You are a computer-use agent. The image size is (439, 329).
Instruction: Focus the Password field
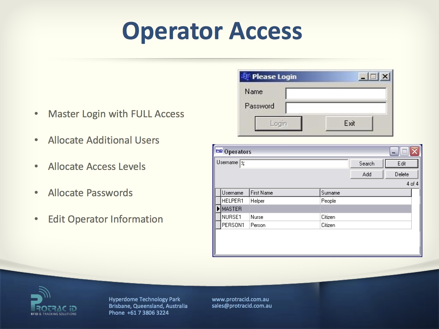tap(336, 108)
